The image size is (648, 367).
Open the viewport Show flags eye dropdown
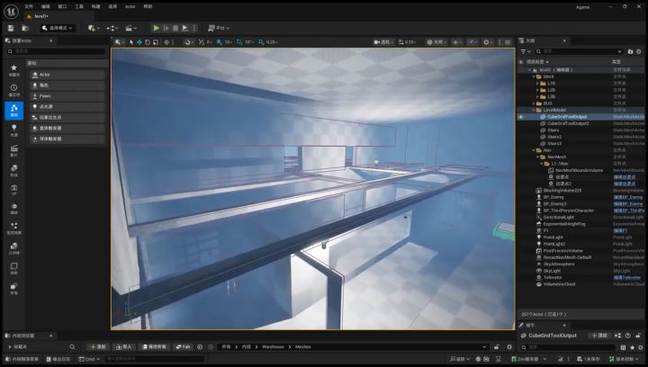click(x=456, y=42)
